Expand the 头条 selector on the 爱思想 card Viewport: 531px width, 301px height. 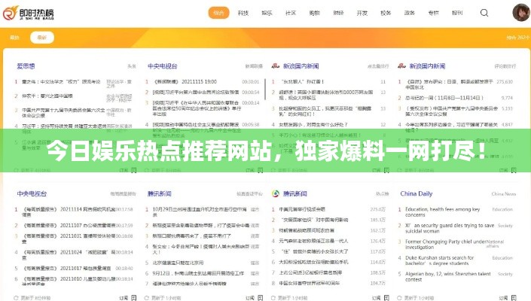[x=132, y=66]
